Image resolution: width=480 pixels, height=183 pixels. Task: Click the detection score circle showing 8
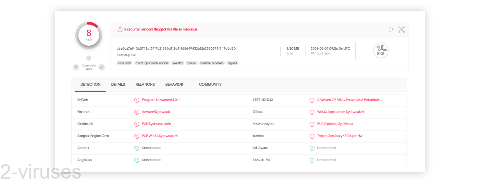coord(89,35)
